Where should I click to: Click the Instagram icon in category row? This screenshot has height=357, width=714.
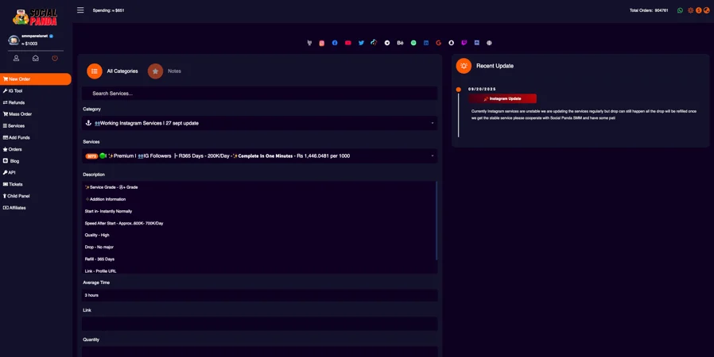click(322, 43)
